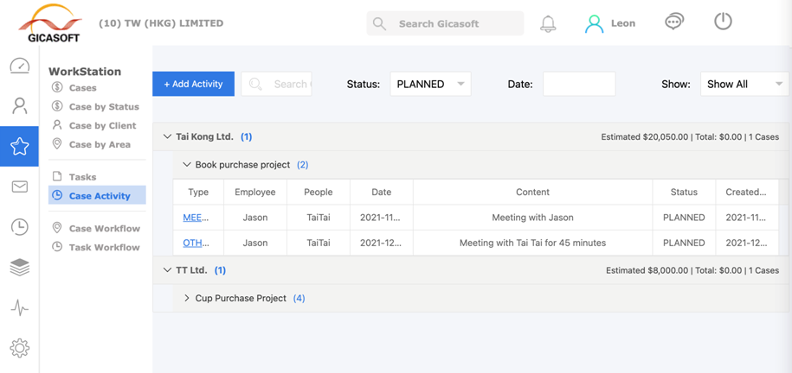The height and width of the screenshot is (373, 792).
Task: Open the MEE... activity type link
Action: point(196,218)
